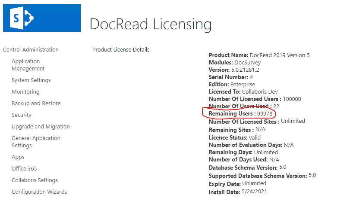The image size is (353, 201).
Task: Open Apps in the sidebar
Action: (x=18, y=157)
